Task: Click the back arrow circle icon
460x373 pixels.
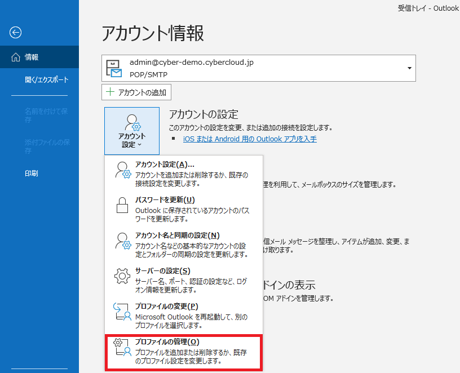Action: [15, 33]
